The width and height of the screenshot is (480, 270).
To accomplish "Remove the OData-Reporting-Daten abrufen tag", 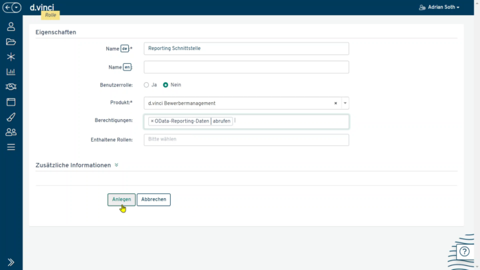I will pyautogui.click(x=152, y=121).
